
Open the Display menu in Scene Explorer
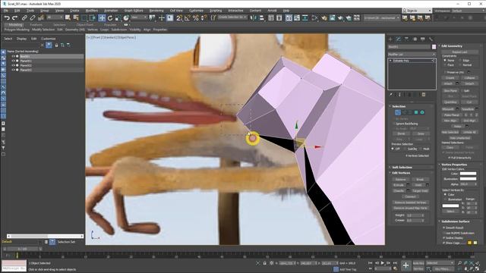(x=22, y=39)
